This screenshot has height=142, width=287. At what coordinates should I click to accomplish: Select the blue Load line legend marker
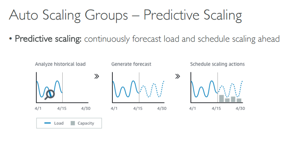pos(48,123)
